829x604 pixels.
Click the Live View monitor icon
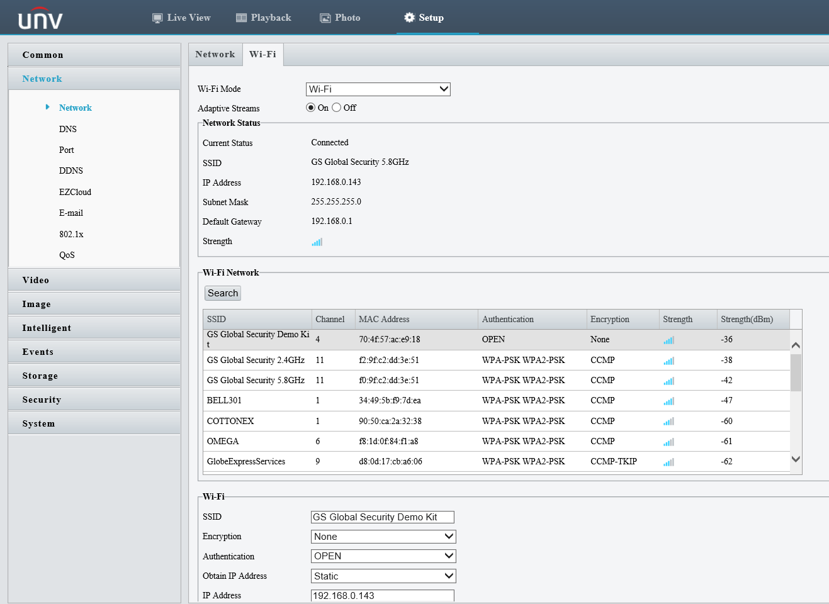(x=157, y=18)
